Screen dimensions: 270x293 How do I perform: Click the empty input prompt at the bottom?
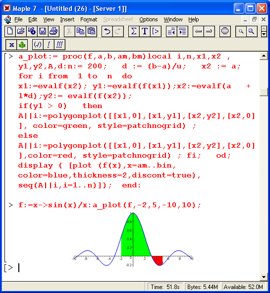coord(19,268)
